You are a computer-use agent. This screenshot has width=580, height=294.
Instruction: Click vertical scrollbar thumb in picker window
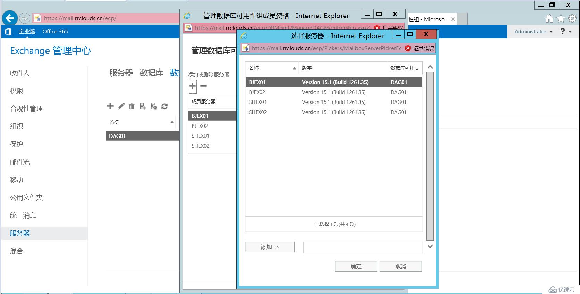pos(430,156)
